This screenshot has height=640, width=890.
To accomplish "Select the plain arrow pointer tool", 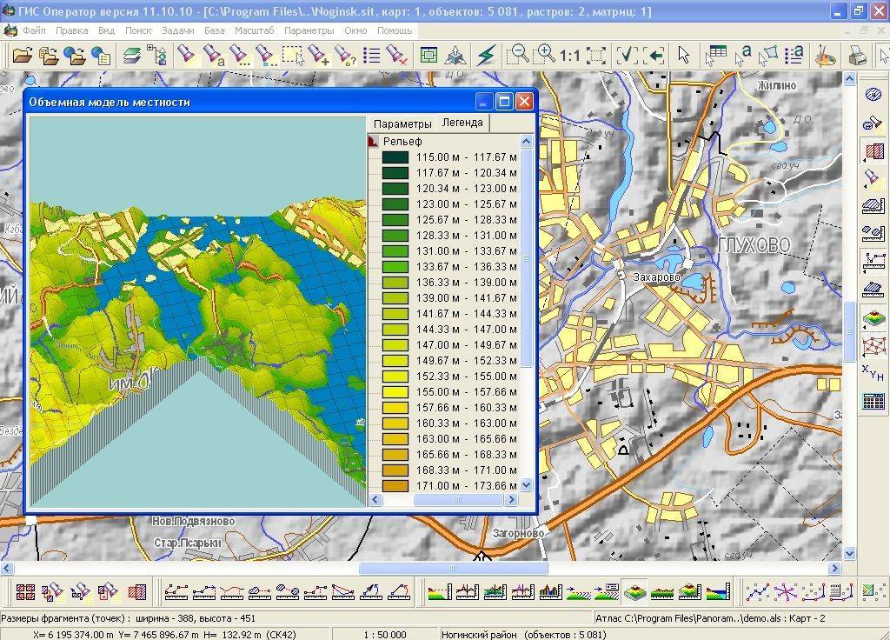I will 683,55.
